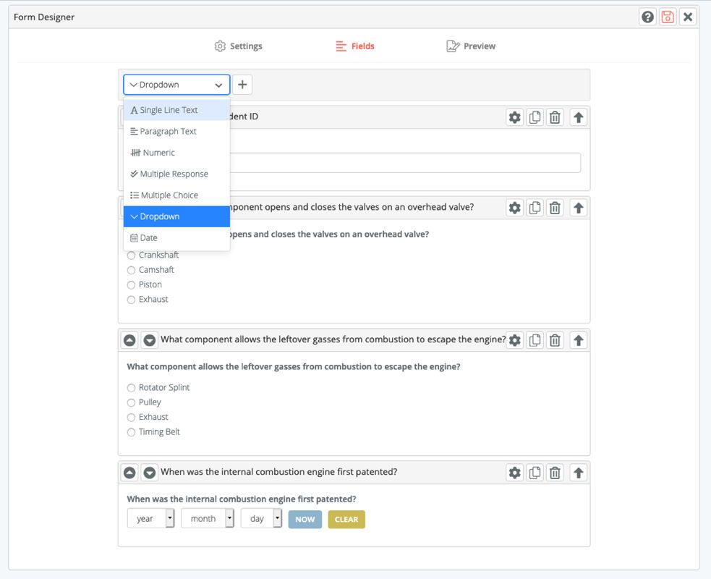Image resolution: width=711 pixels, height=579 pixels.
Task: Move the patent date question up one position
Action: [129, 473]
